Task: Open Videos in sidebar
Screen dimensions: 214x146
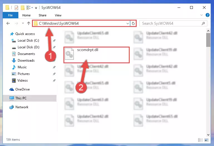Action: [23, 80]
